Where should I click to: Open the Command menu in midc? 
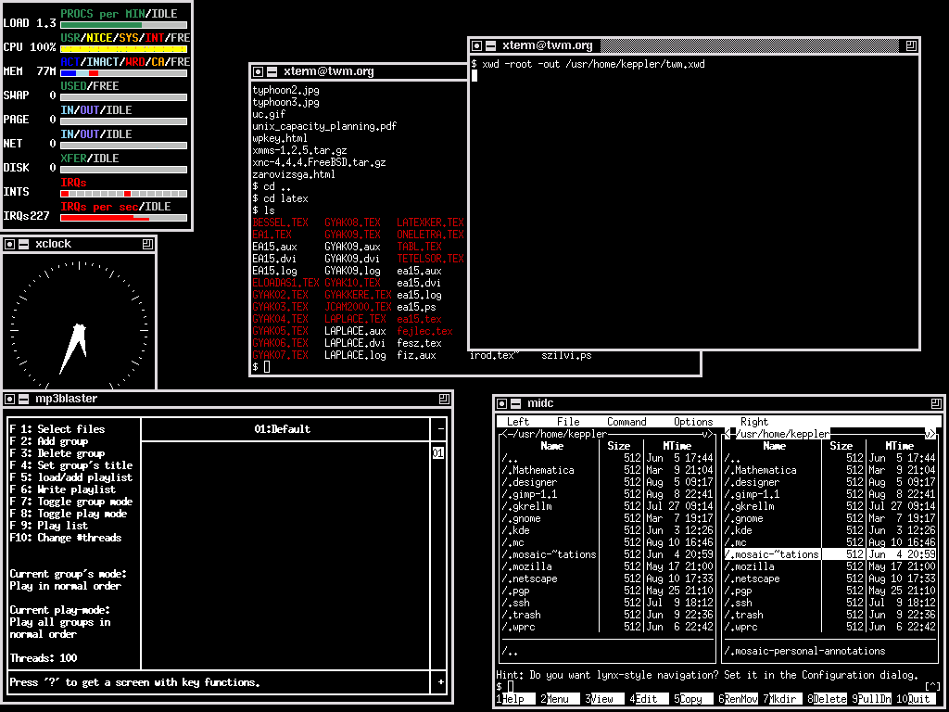(x=626, y=422)
